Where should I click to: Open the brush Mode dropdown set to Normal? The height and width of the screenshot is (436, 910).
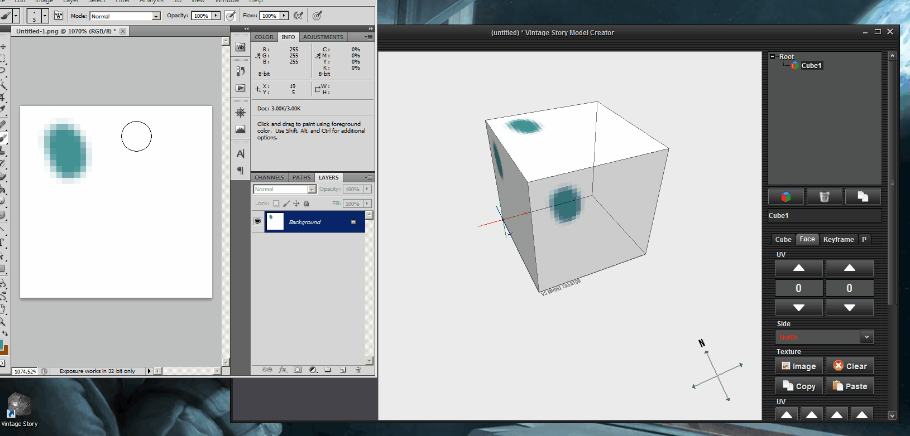click(125, 16)
